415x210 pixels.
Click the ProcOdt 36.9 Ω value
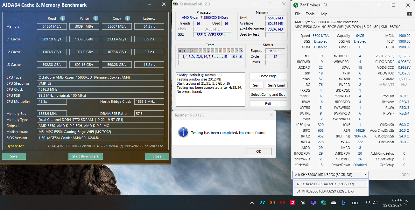pyautogui.click(x=404, y=96)
